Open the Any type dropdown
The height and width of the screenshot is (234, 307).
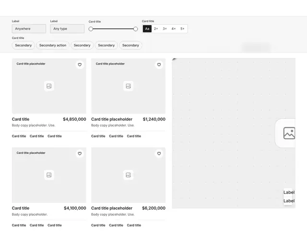[x=67, y=29]
